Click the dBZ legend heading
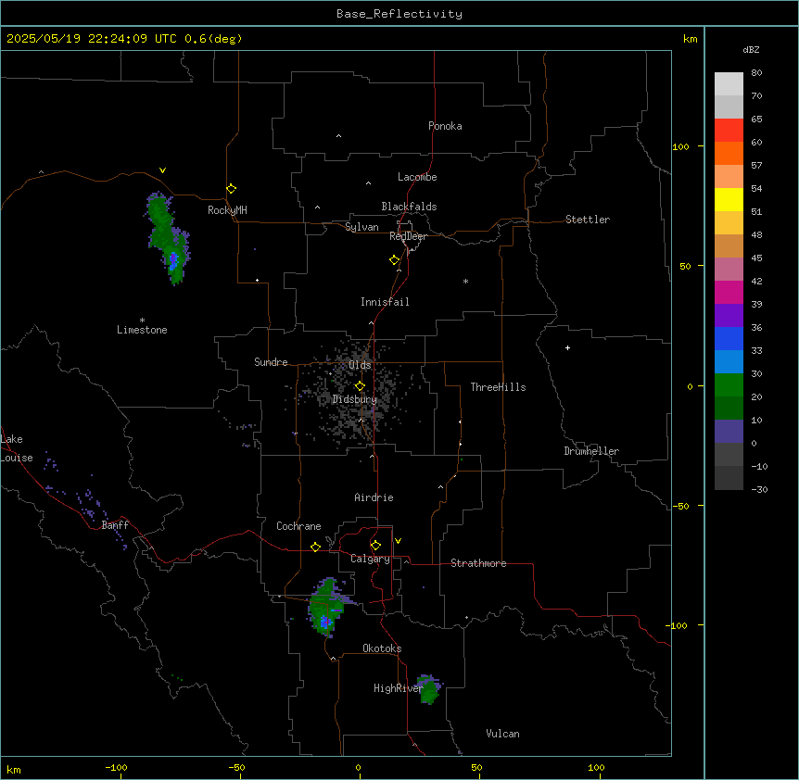This screenshot has height=780, width=799. 751,49
